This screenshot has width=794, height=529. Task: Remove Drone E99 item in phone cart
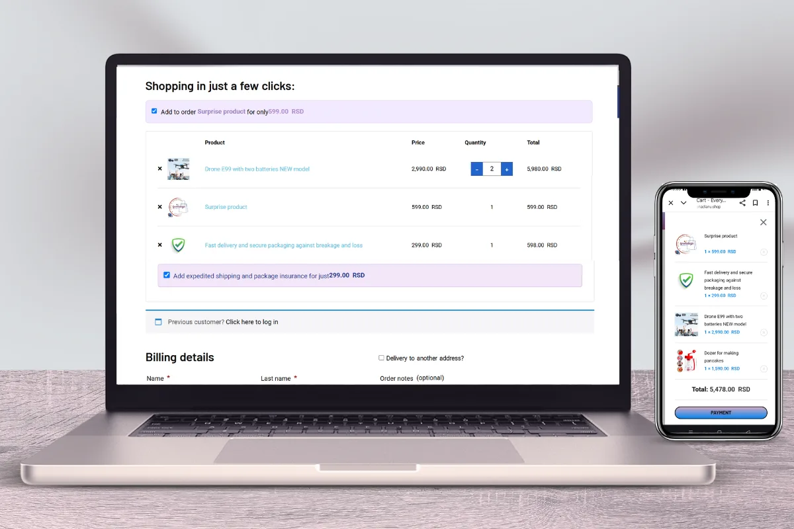point(764,332)
